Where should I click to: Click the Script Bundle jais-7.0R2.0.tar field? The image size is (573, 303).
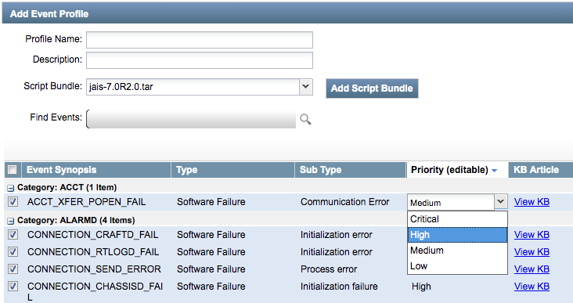pos(193,87)
